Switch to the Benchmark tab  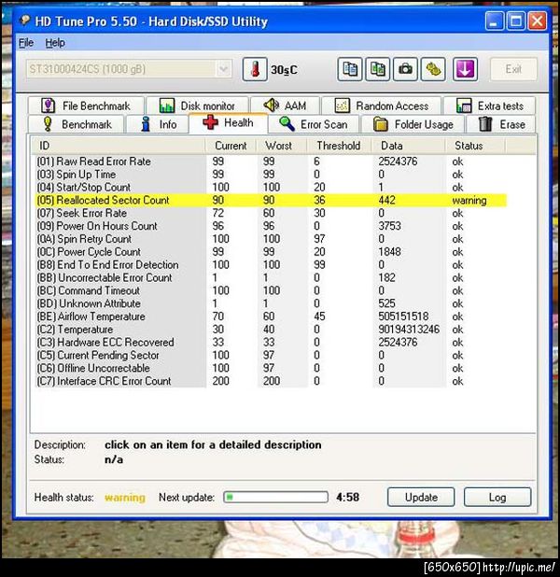pyautogui.click(x=77, y=124)
